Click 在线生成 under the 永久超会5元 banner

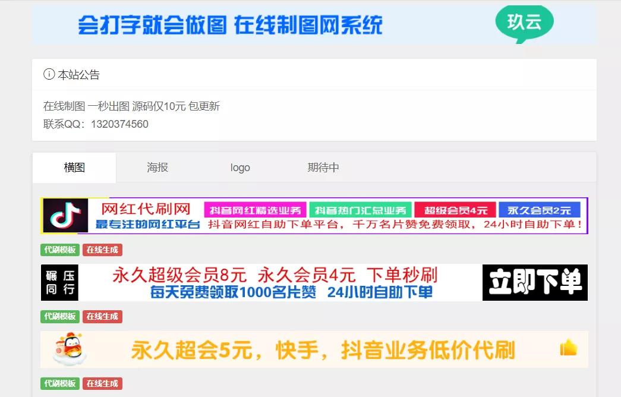pyautogui.click(x=102, y=383)
